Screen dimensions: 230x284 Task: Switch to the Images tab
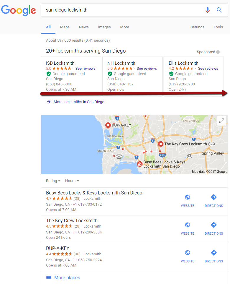click(104, 27)
